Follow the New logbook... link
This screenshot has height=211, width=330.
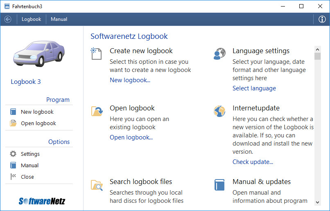point(130,80)
